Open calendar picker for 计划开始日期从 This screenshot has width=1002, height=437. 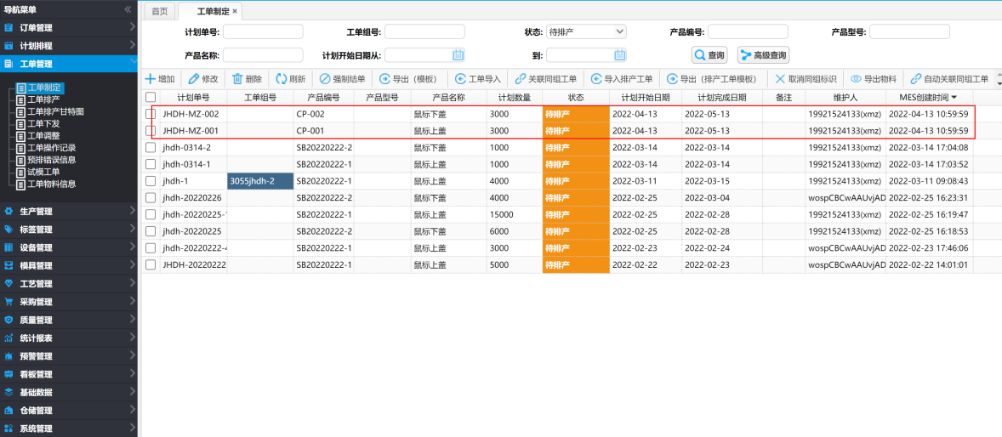coord(458,55)
